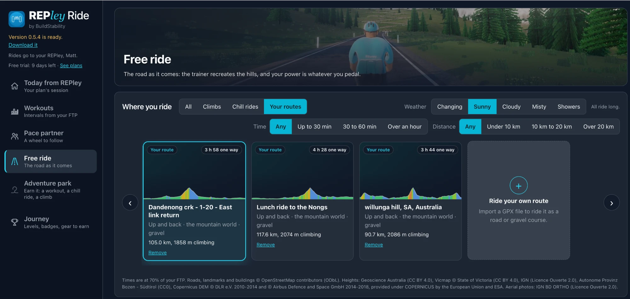Select Free ride road icon
Viewport: 630px width, 299px height.
(14, 162)
